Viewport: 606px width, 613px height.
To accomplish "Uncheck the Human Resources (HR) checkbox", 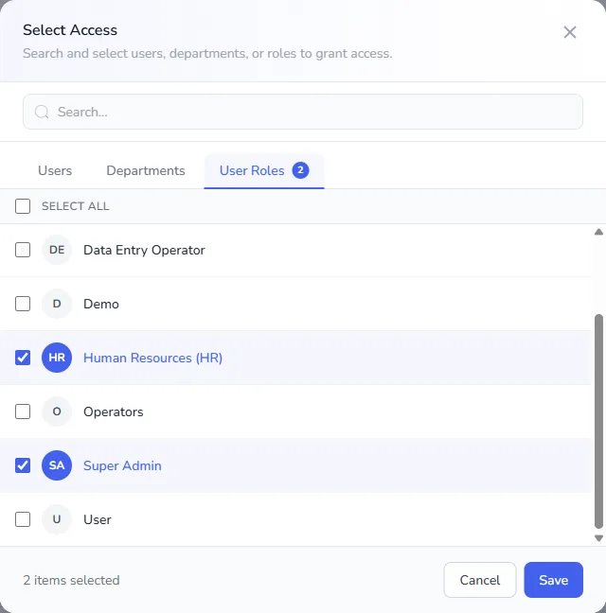I will (23, 358).
